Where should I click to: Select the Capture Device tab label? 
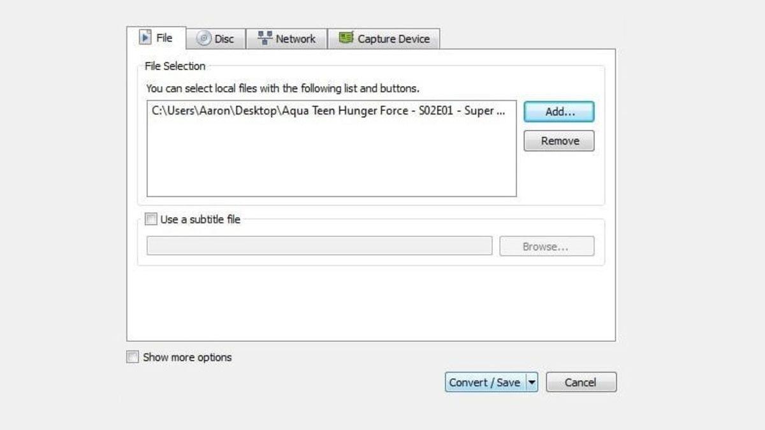click(393, 39)
